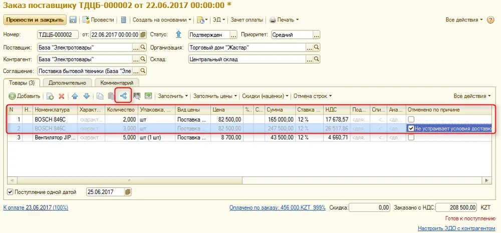Click Провести и закрыть button
501x233 pixels.
pos(35,20)
